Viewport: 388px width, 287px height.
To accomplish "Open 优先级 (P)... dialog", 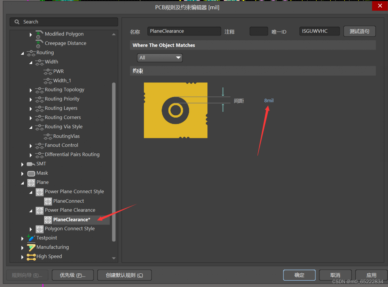I will coord(73,275).
